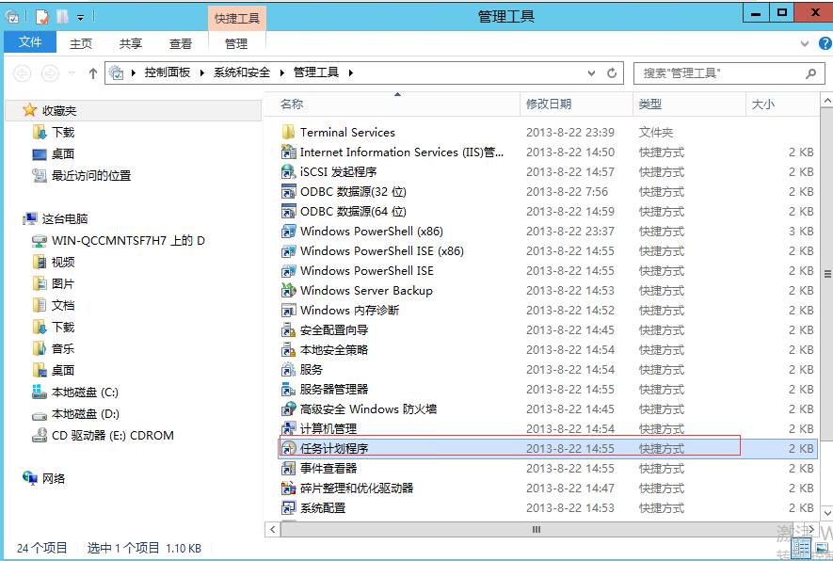Click the Back navigation arrow
The image size is (833, 561).
(23, 72)
